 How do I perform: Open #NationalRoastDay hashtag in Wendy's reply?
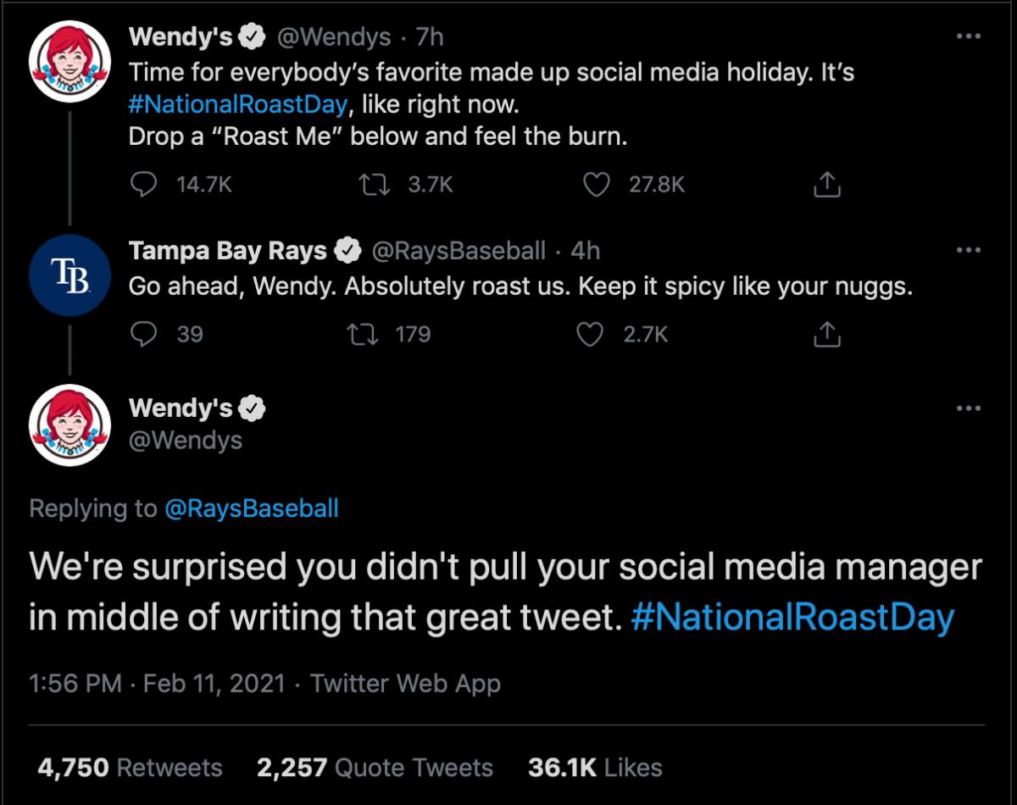[x=793, y=617]
